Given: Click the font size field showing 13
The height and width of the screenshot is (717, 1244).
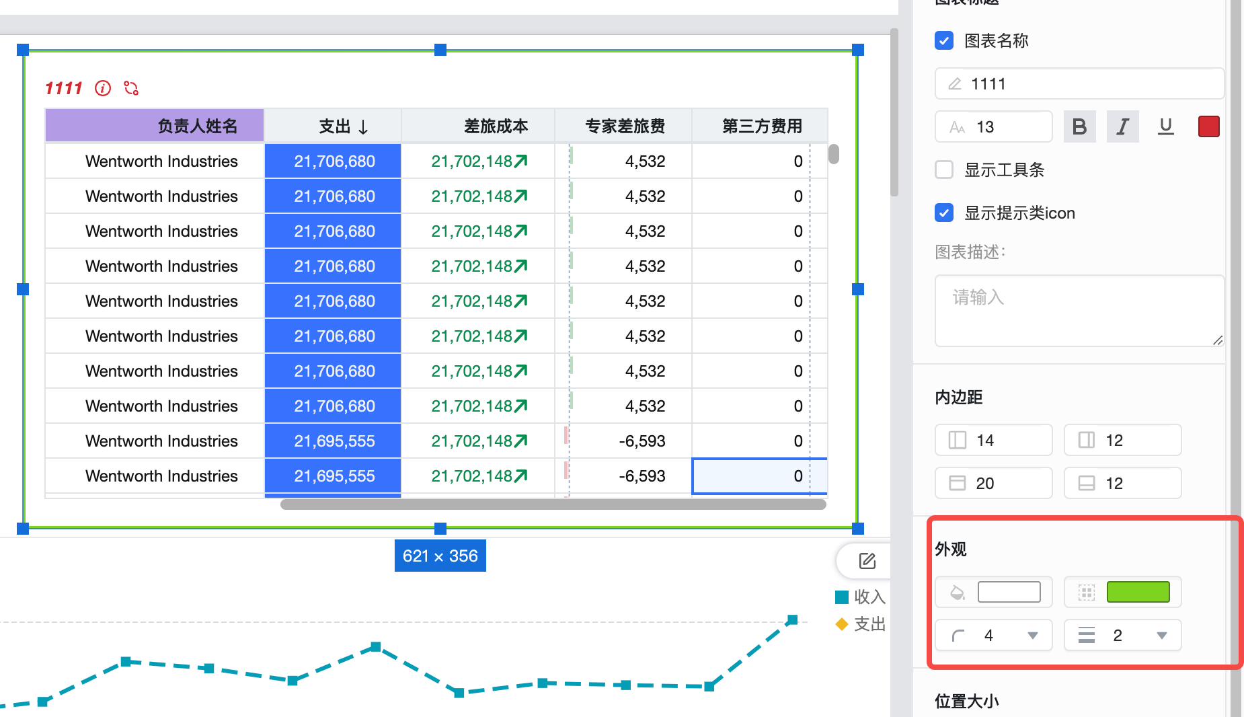Looking at the screenshot, I should point(994,126).
